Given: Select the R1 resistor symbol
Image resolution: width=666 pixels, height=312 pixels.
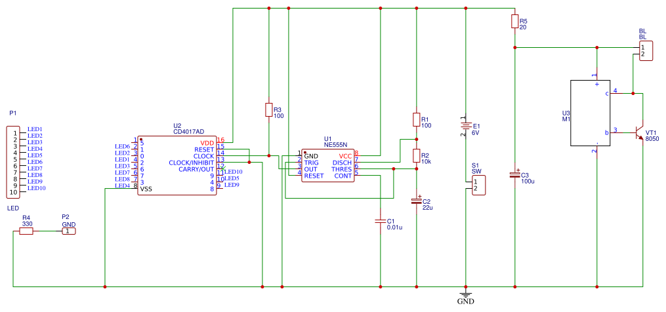Looking at the screenshot, I should point(416,119).
